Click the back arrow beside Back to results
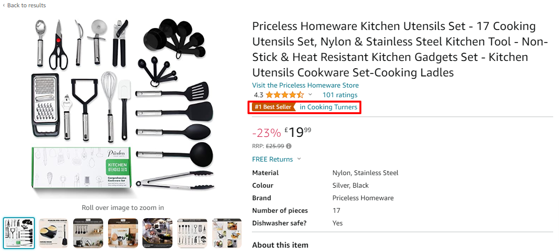Screen dimensions: 559x252 4,5
